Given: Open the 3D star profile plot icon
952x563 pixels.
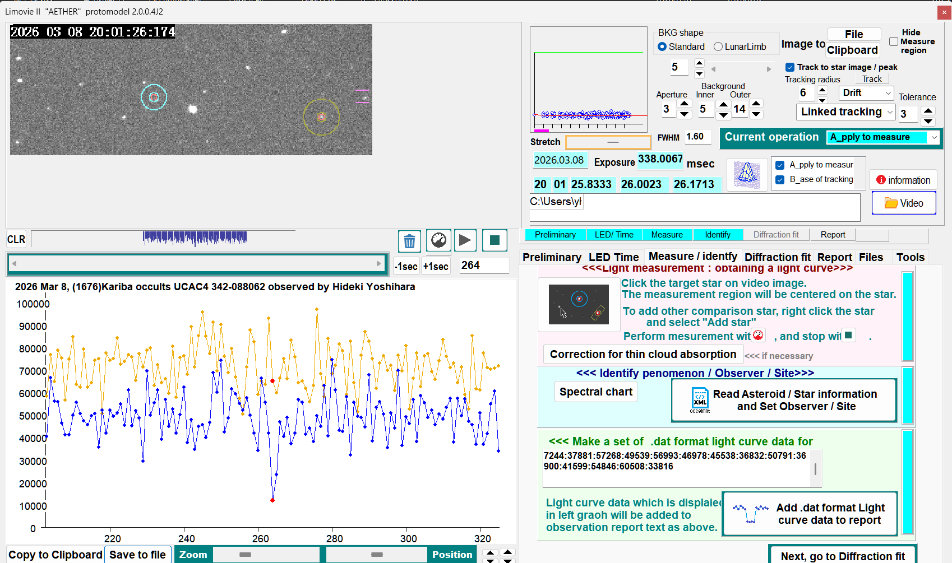Looking at the screenshot, I should [x=747, y=174].
